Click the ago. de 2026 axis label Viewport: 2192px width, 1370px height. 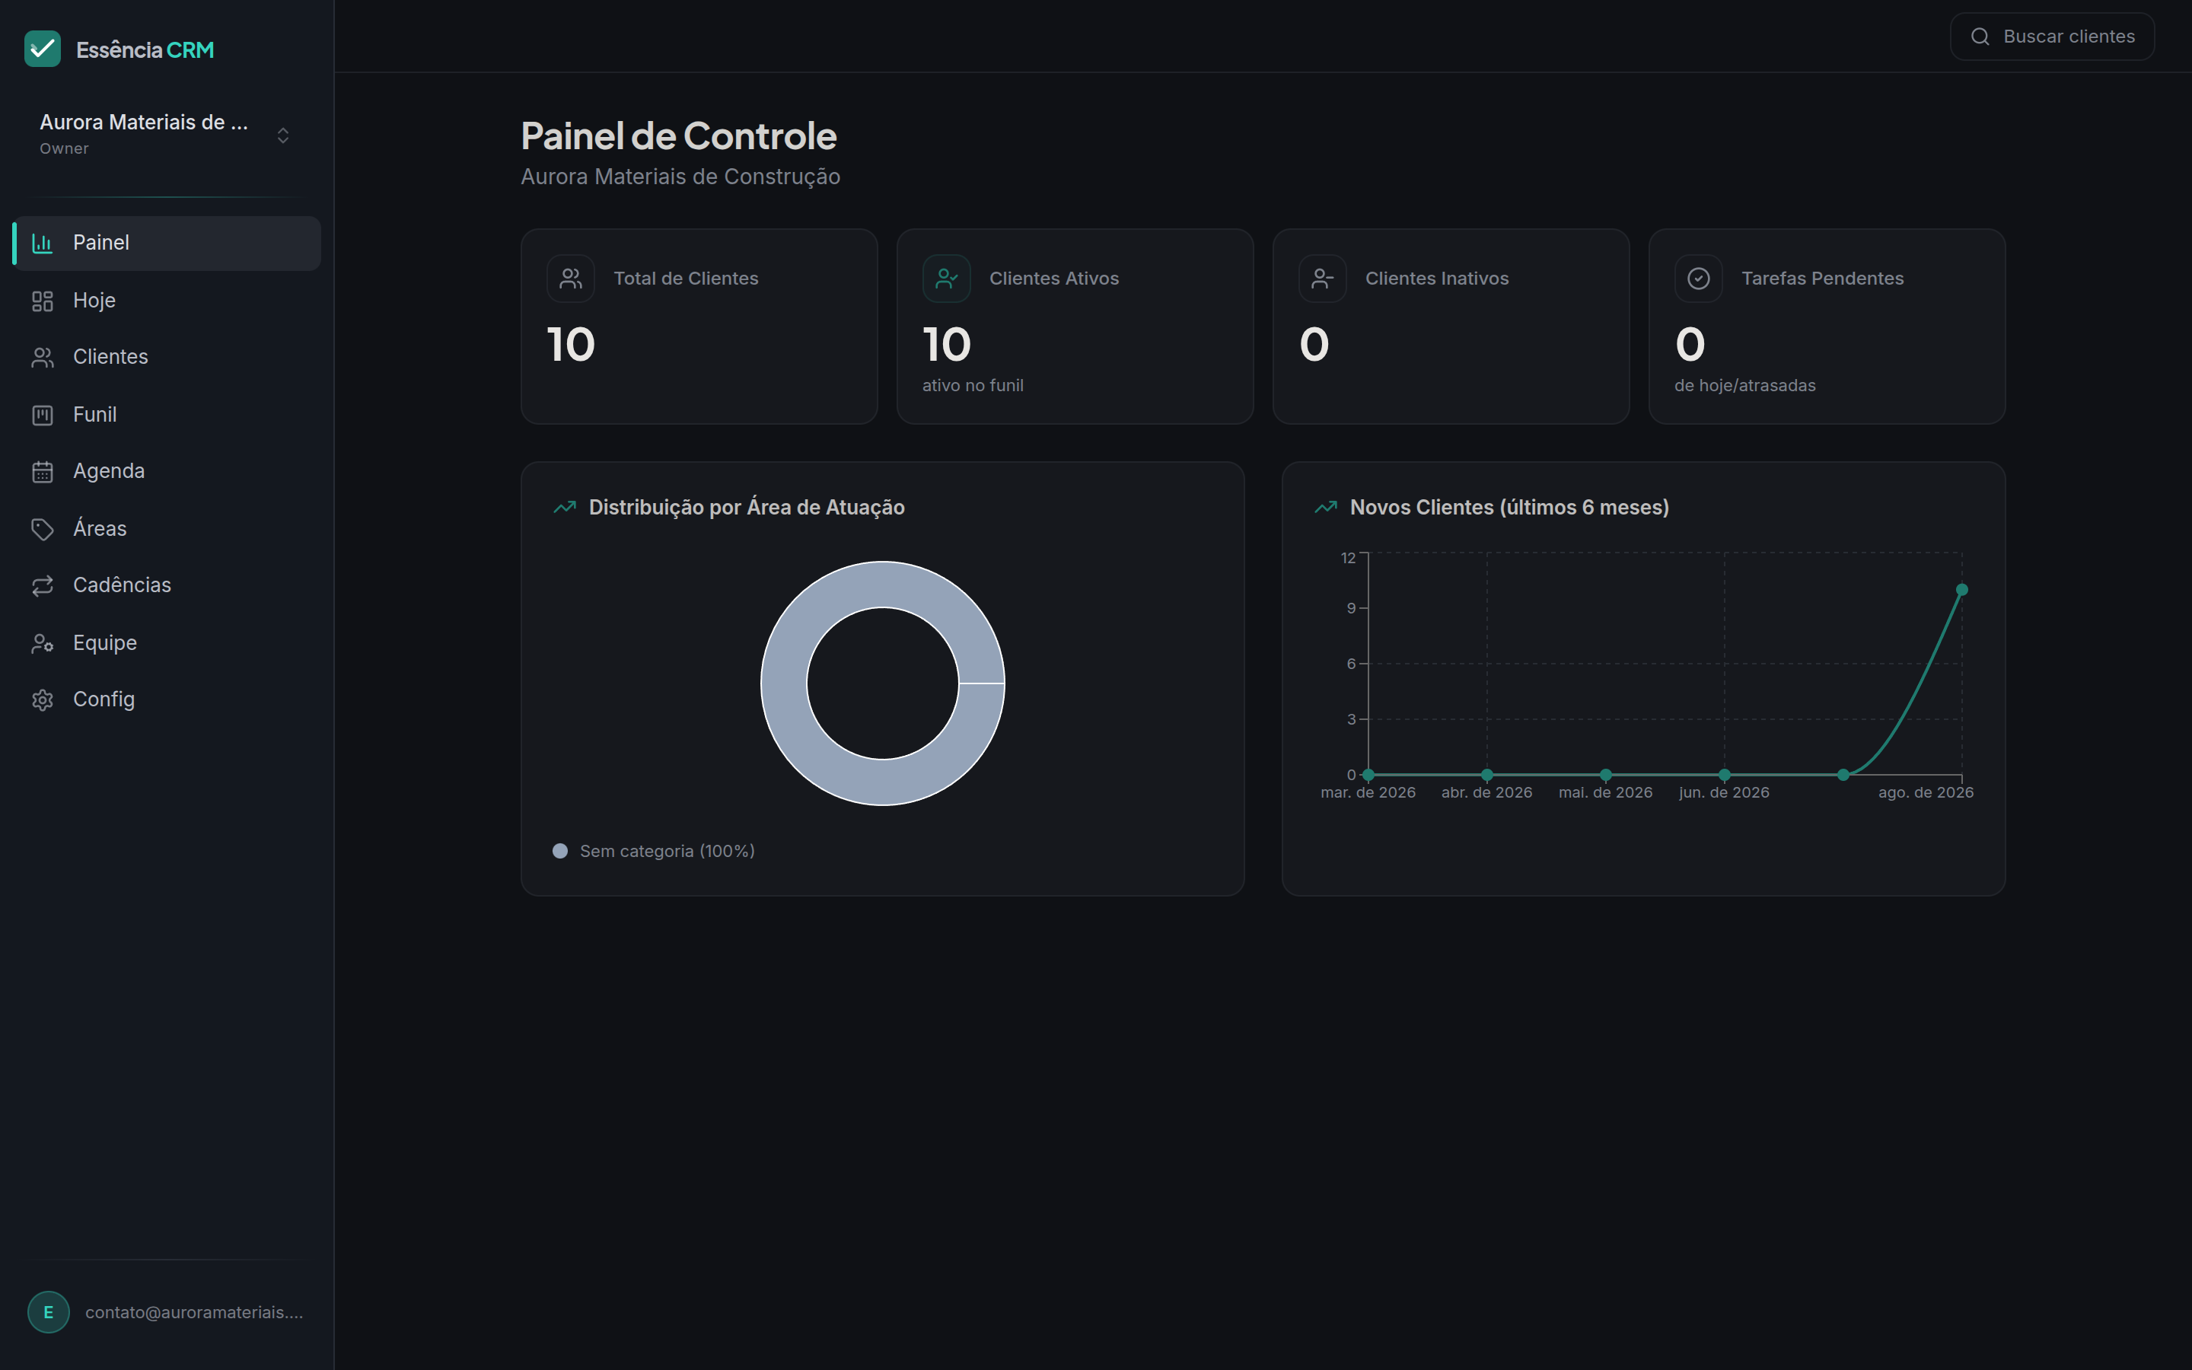tap(1926, 792)
